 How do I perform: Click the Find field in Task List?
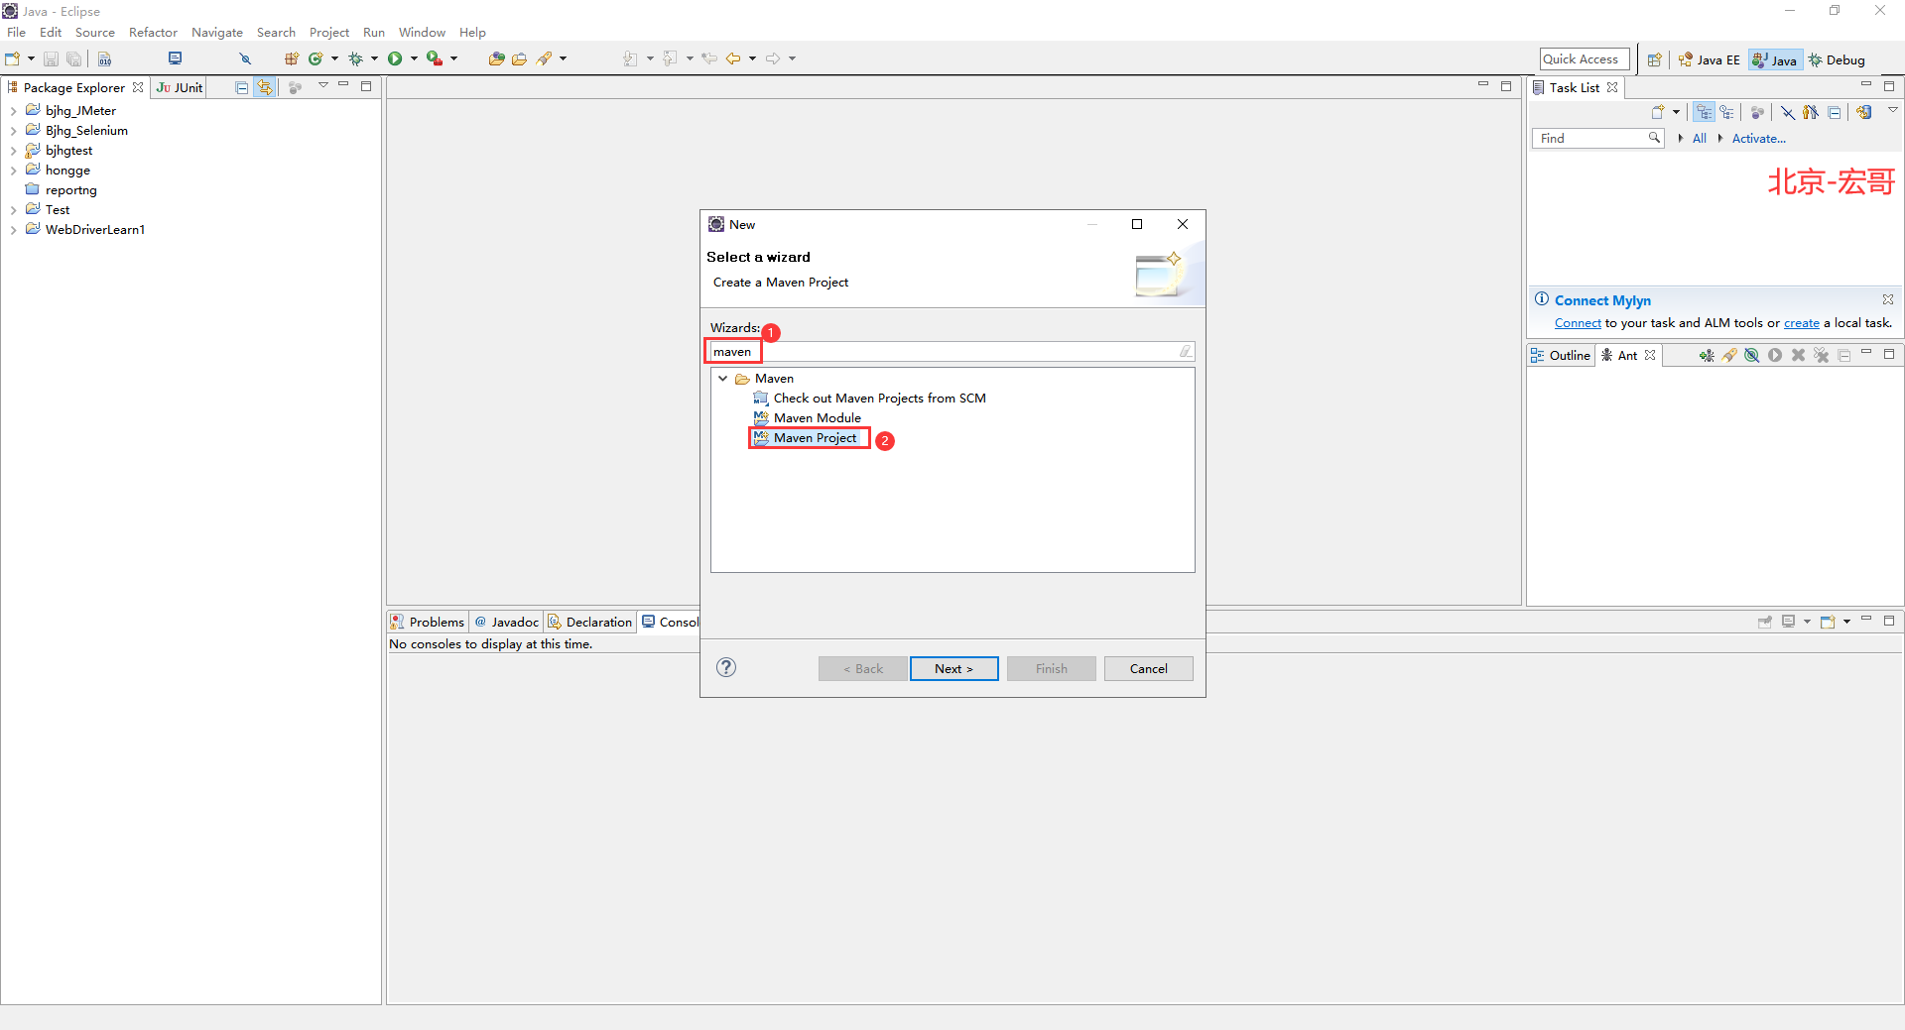[x=1597, y=138]
